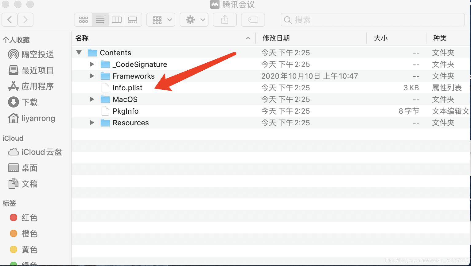The image size is (471, 266).
Task: Sort by 名称 column header
Action: (x=82, y=38)
